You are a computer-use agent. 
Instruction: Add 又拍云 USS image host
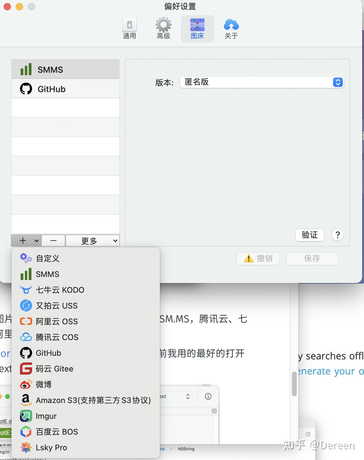click(86, 305)
